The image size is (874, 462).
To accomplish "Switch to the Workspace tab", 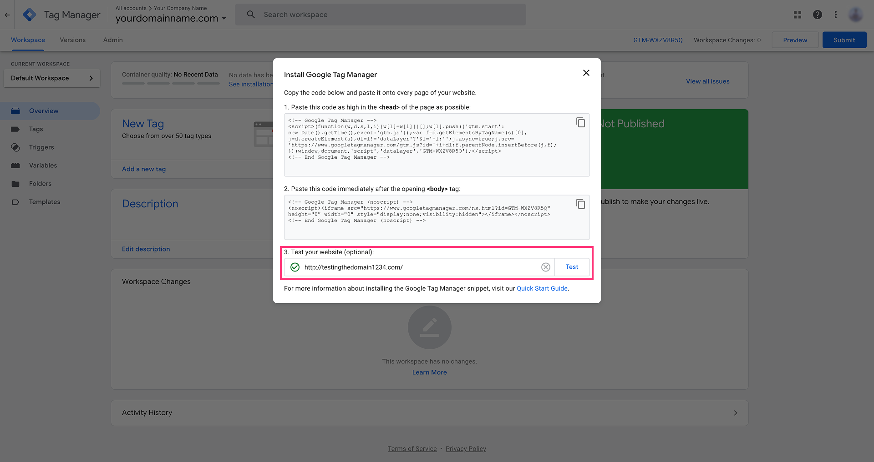I will 28,40.
